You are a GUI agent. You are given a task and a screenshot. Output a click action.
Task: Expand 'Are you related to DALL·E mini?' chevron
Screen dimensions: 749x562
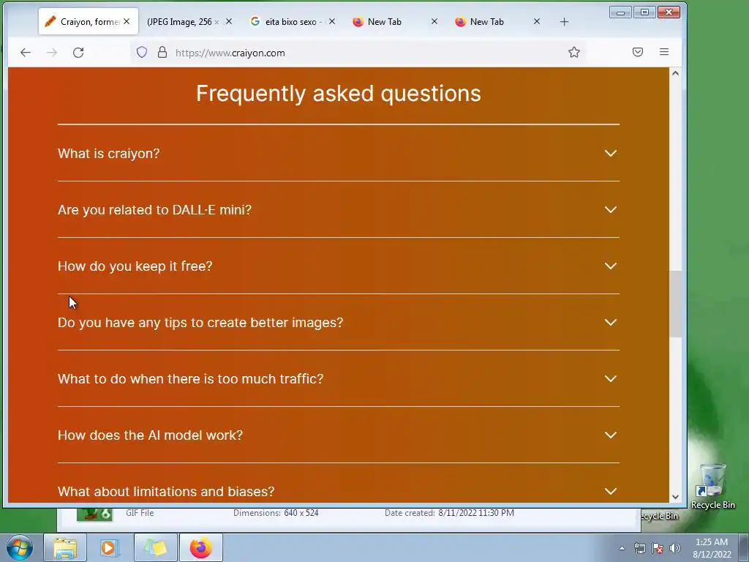pyautogui.click(x=611, y=210)
